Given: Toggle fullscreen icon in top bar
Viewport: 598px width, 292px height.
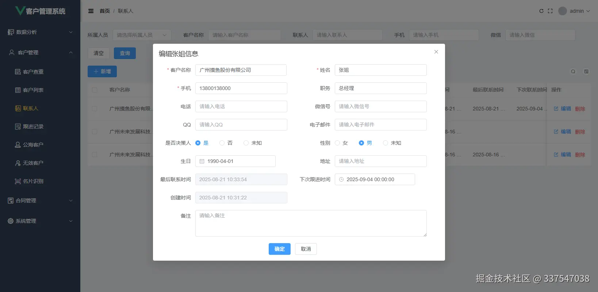Looking at the screenshot, I should [x=550, y=11].
